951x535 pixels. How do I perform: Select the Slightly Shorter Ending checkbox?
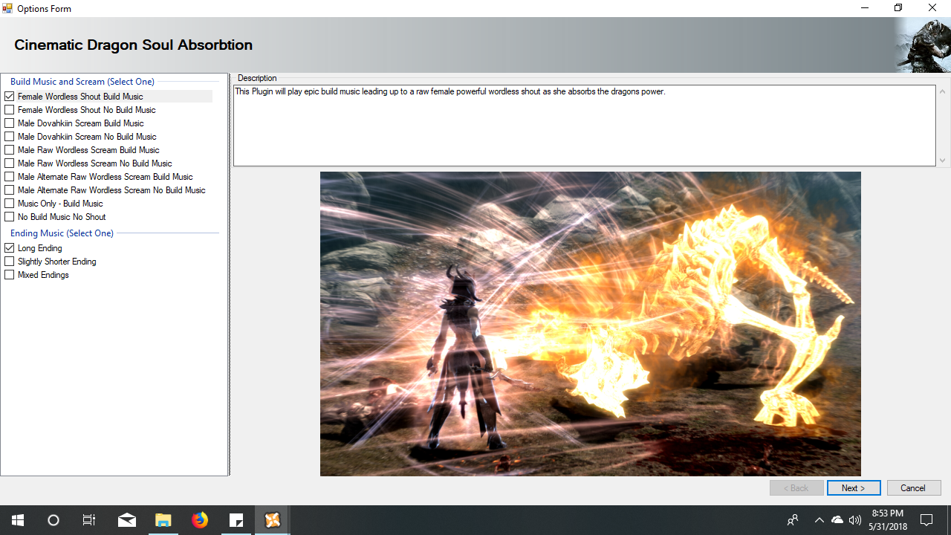tap(10, 262)
